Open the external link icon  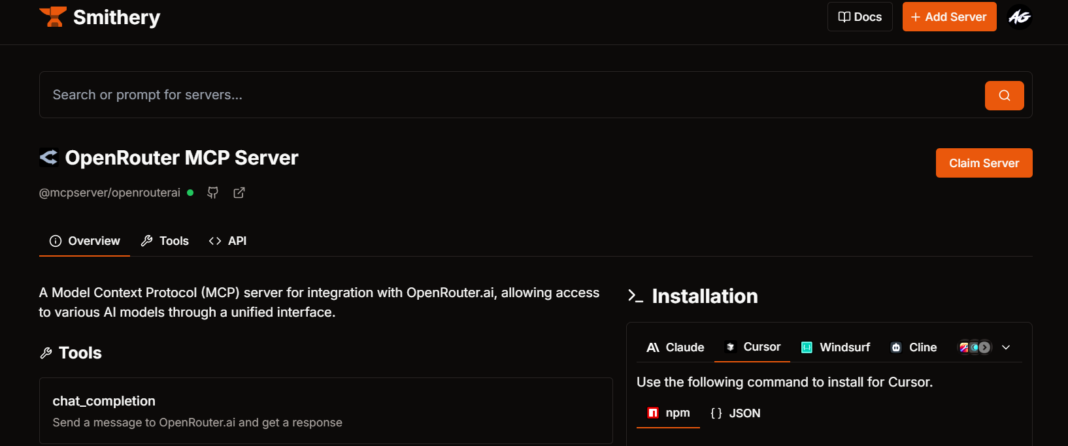click(239, 193)
